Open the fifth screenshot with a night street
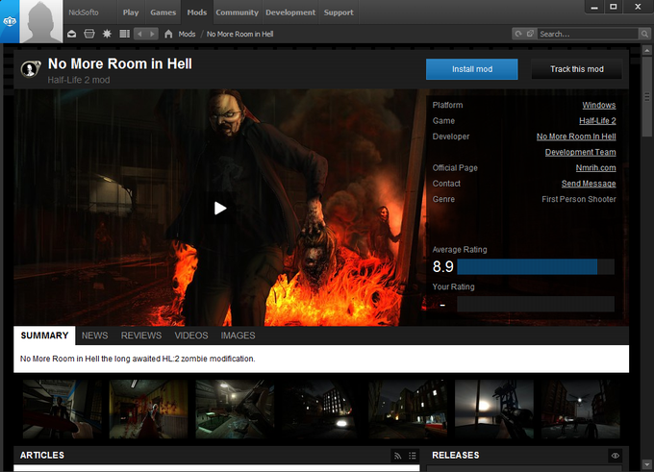The width and height of the screenshot is (654, 472). click(408, 410)
